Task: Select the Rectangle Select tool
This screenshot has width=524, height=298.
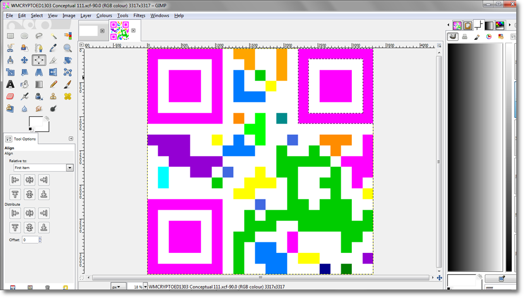Action: 10,36
